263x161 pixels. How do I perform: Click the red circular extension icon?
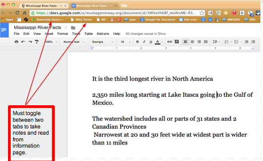pos(234,13)
